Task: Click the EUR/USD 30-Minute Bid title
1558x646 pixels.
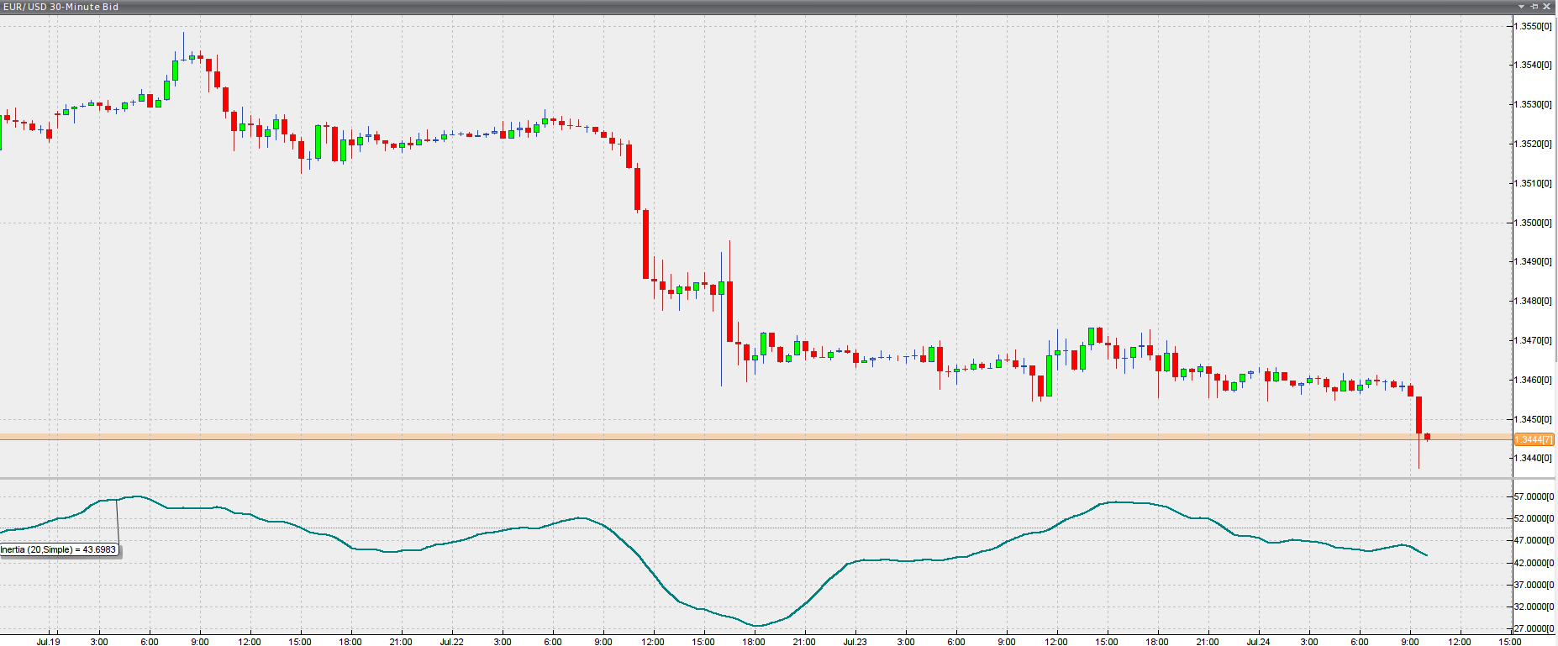Action: 61,7
